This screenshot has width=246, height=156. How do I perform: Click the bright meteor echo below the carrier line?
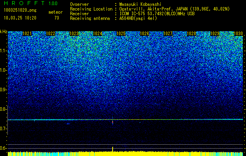113,122
